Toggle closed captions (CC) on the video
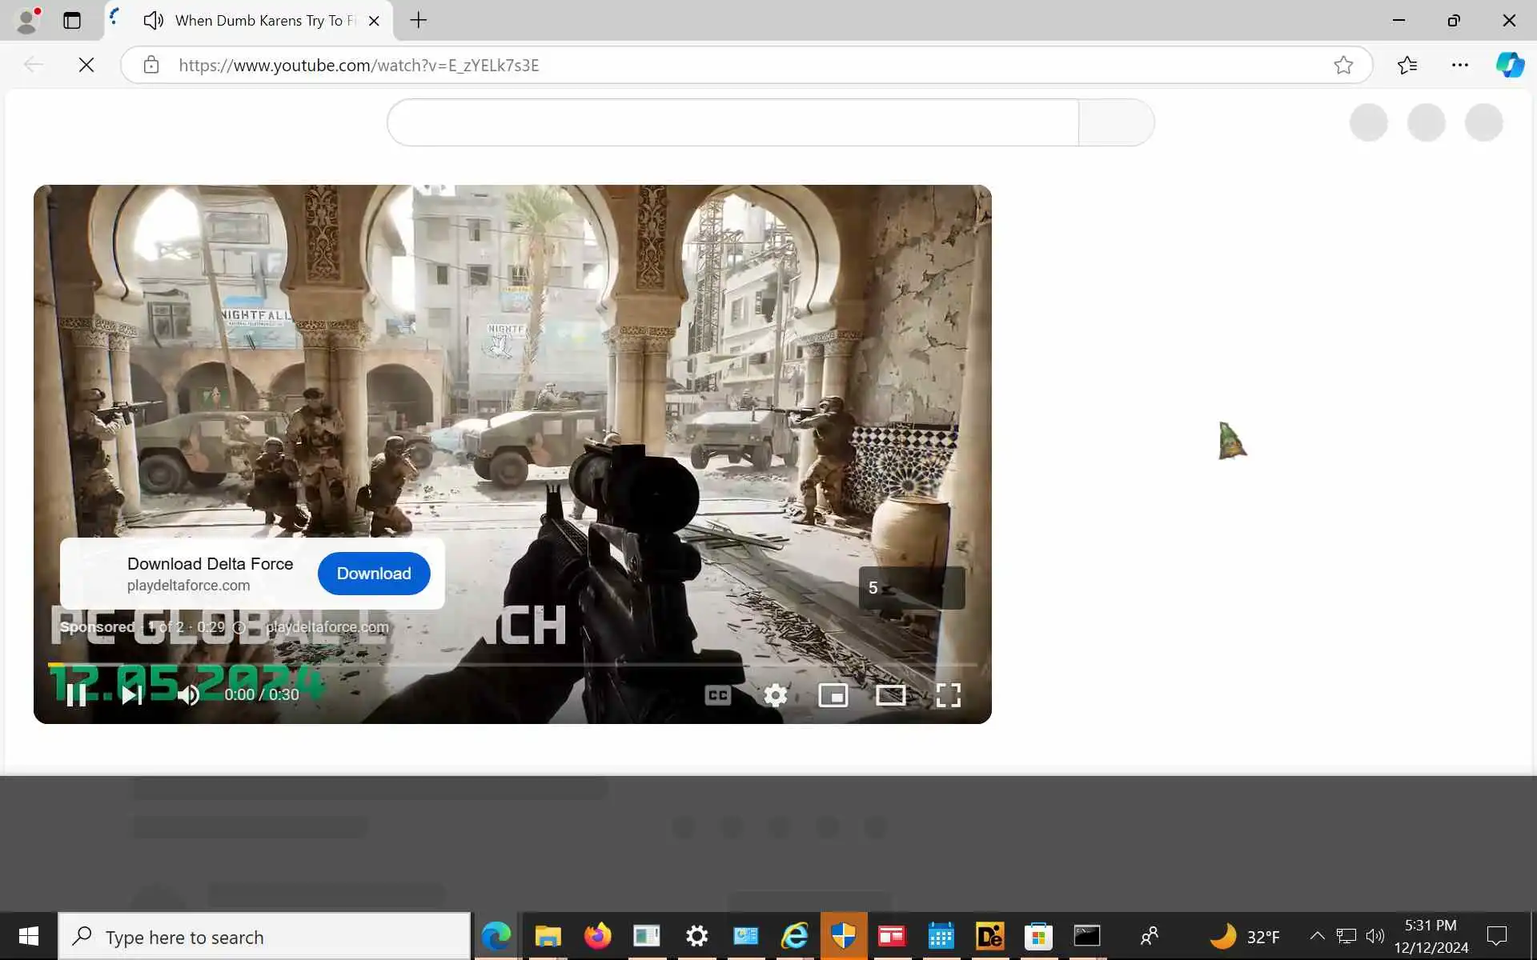The image size is (1537, 960). pyautogui.click(x=717, y=695)
